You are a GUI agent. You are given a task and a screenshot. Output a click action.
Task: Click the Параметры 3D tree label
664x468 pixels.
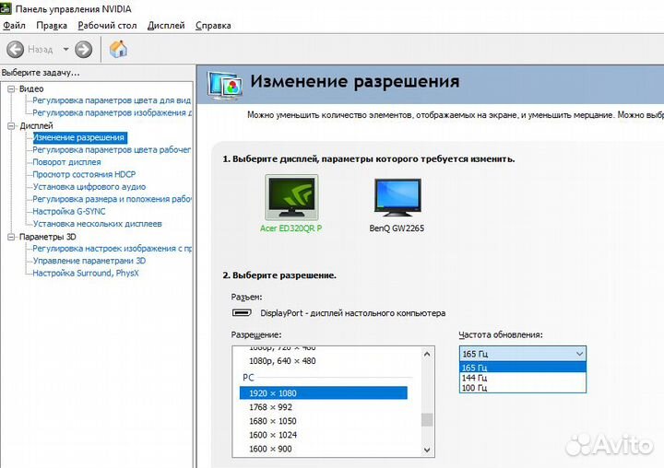click(48, 237)
